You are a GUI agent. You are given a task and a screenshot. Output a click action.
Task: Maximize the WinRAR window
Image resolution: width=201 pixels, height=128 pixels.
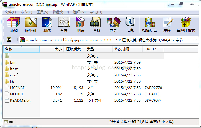181,3
